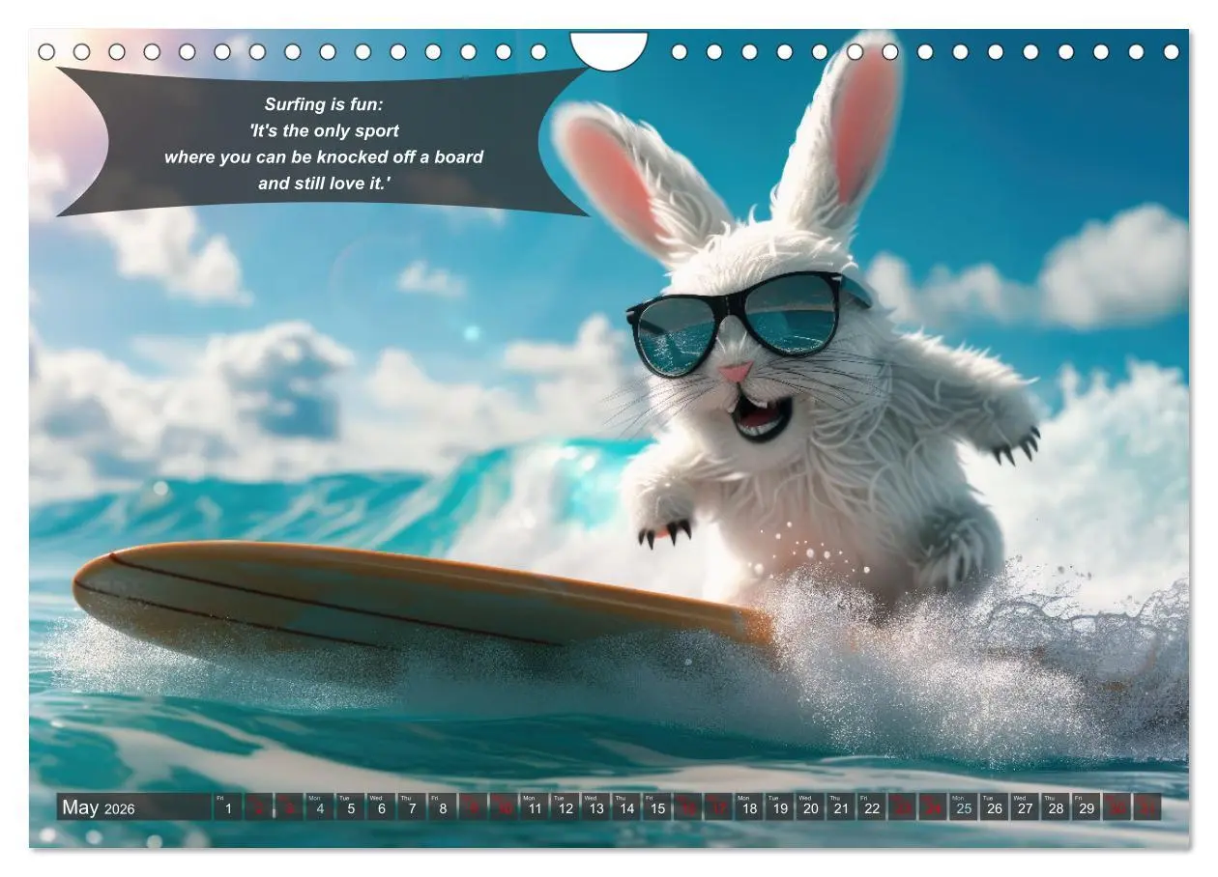The height and width of the screenshot is (877, 1218).
Task: Select Friday 8 date cell
Action: 443,807
